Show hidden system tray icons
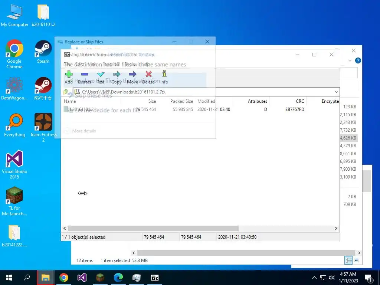 pos(314,278)
